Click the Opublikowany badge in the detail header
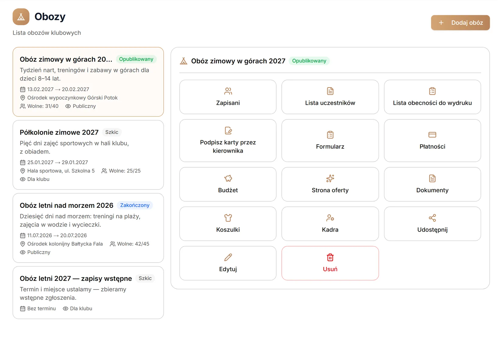 309,61
